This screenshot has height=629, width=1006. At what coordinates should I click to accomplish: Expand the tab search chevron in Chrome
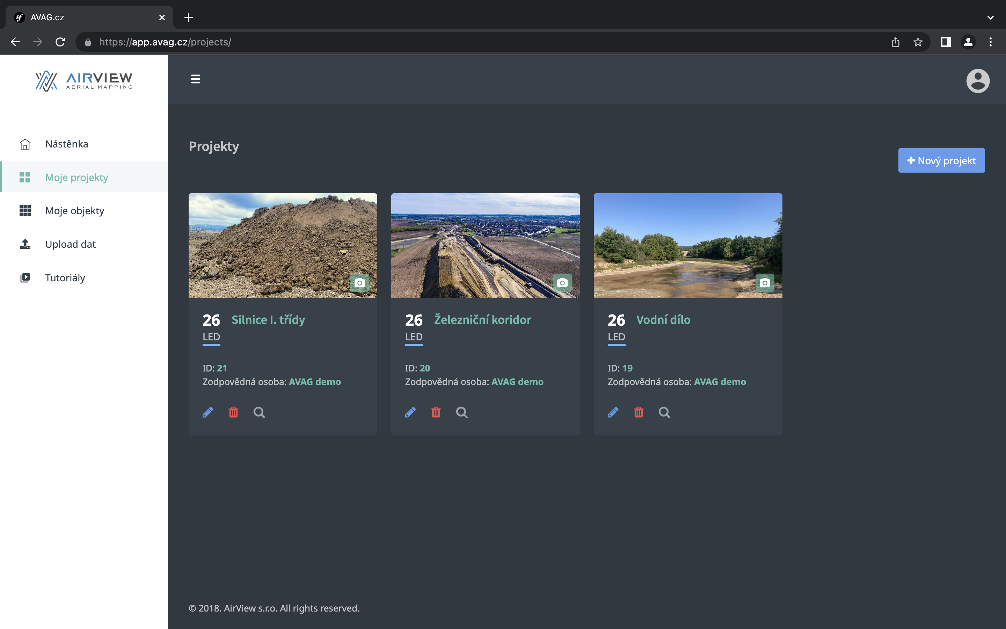click(x=990, y=17)
